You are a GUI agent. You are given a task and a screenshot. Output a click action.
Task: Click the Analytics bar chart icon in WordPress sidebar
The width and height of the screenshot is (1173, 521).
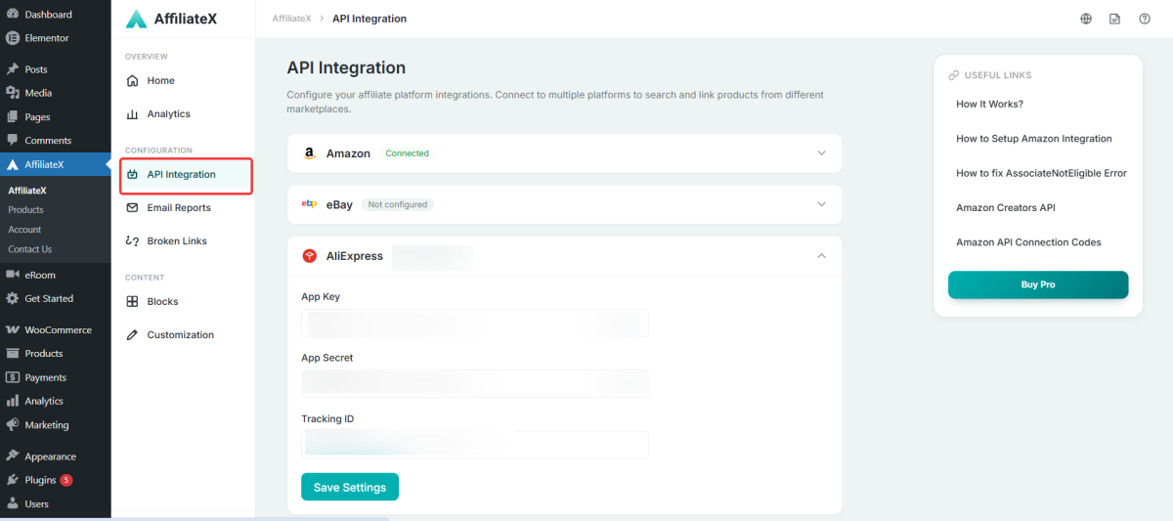tap(13, 401)
